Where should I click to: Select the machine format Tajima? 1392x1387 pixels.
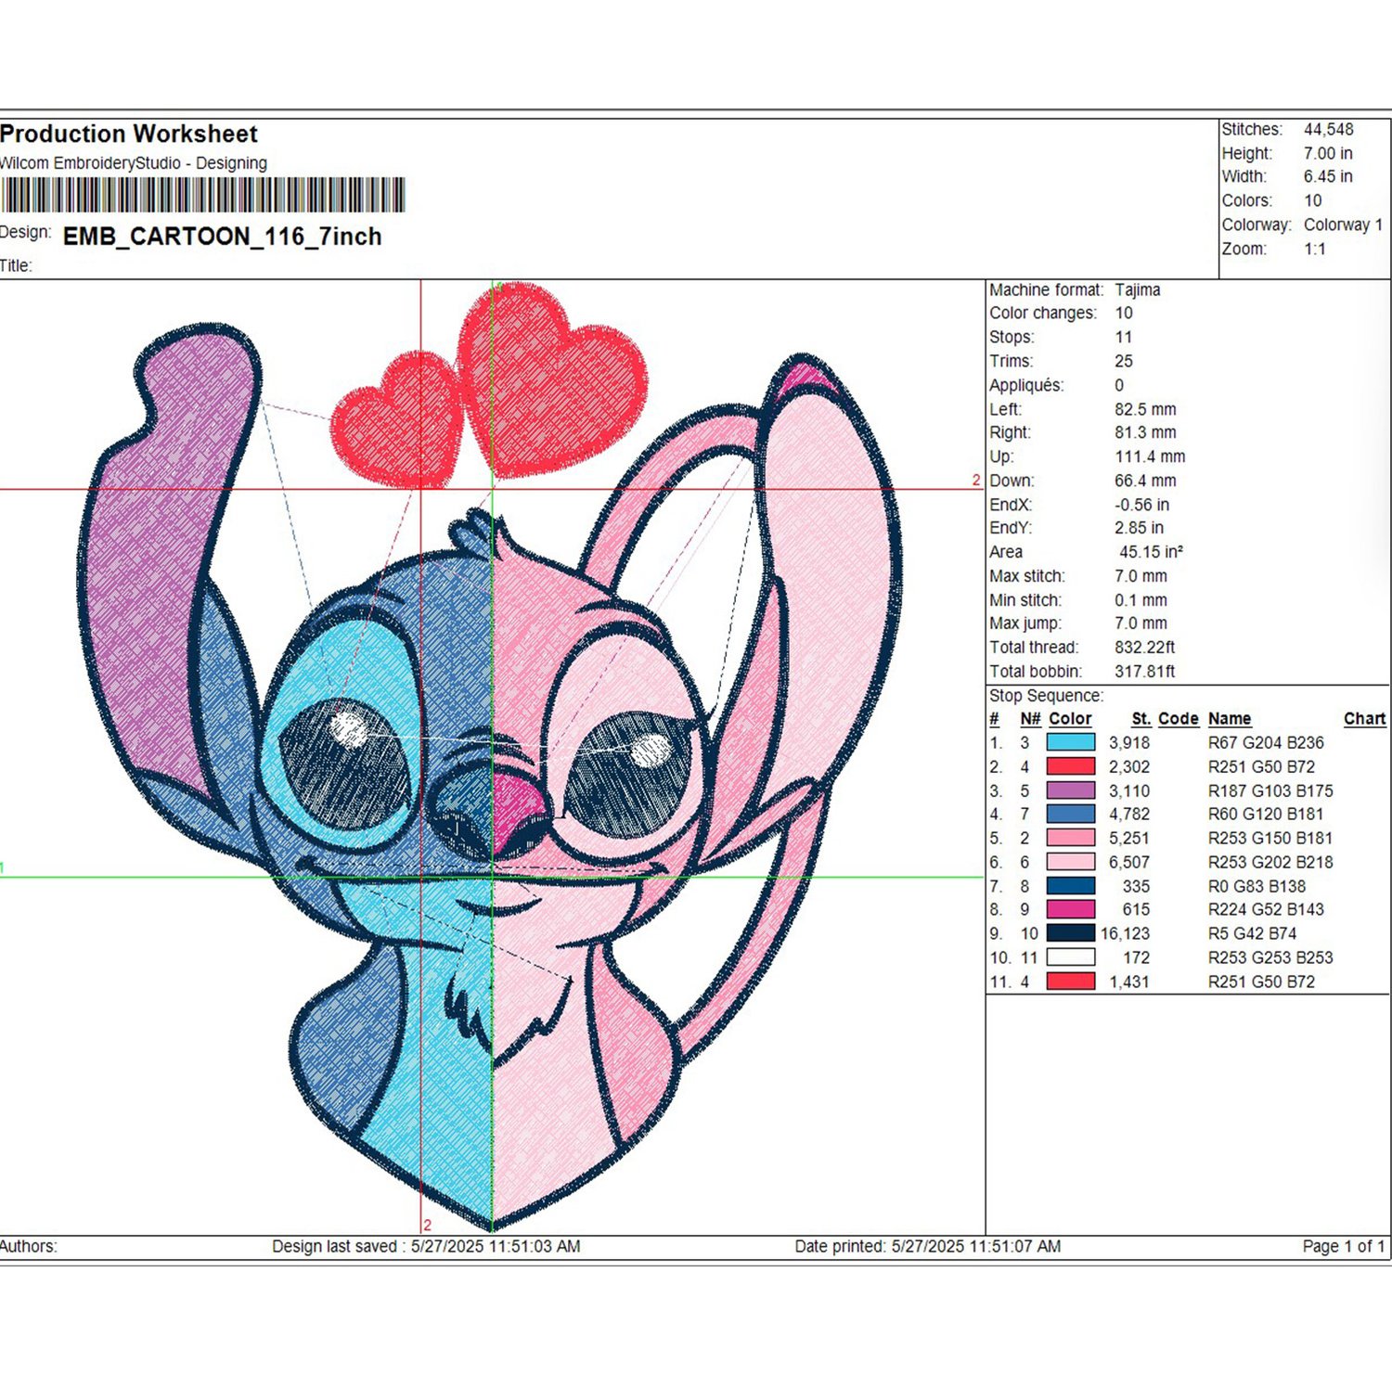(1138, 289)
